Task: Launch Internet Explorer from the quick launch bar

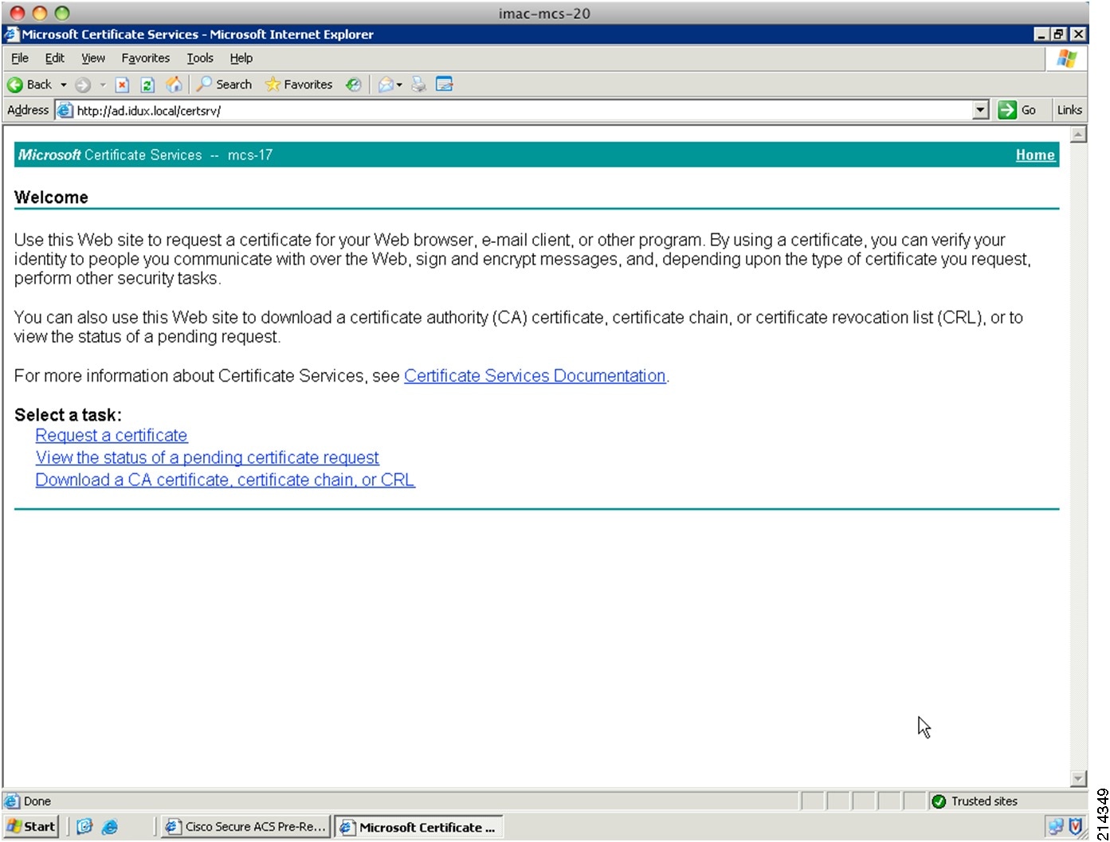Action: 110,827
